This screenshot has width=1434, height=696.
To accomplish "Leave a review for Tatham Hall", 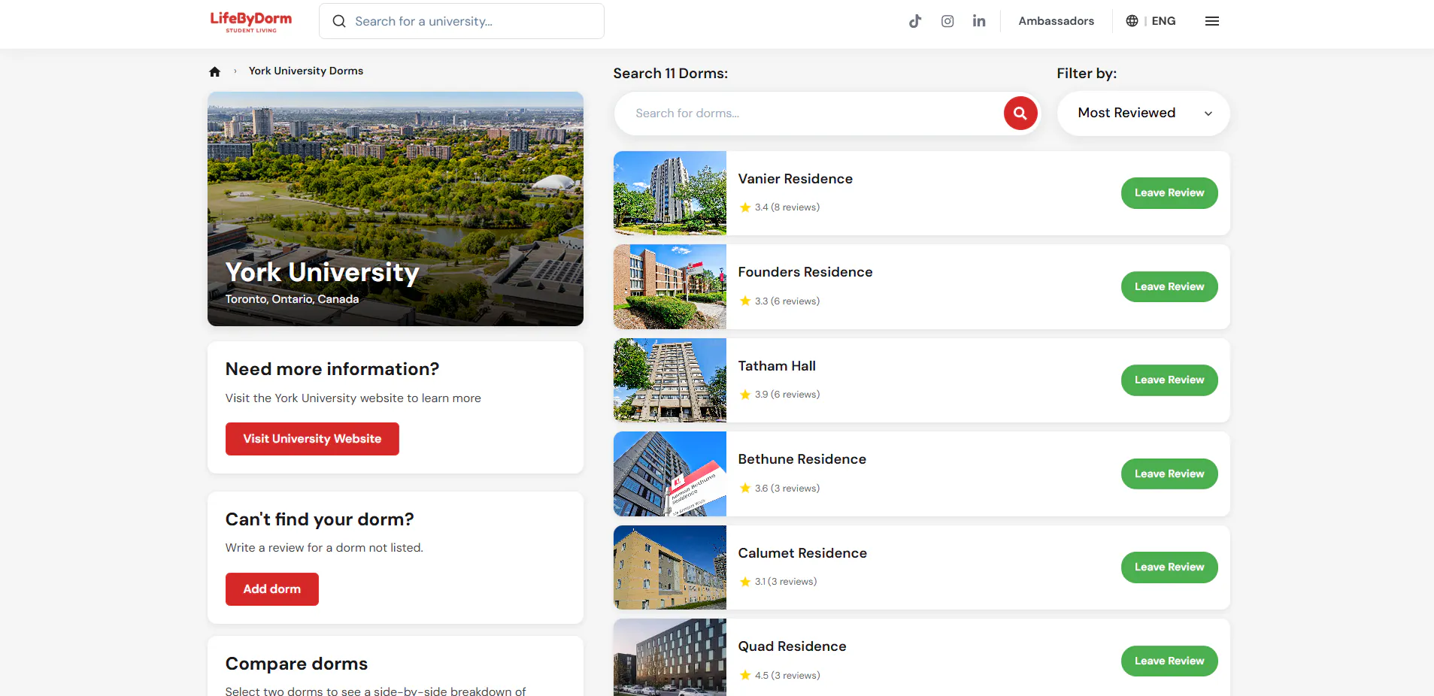I will [1169, 380].
